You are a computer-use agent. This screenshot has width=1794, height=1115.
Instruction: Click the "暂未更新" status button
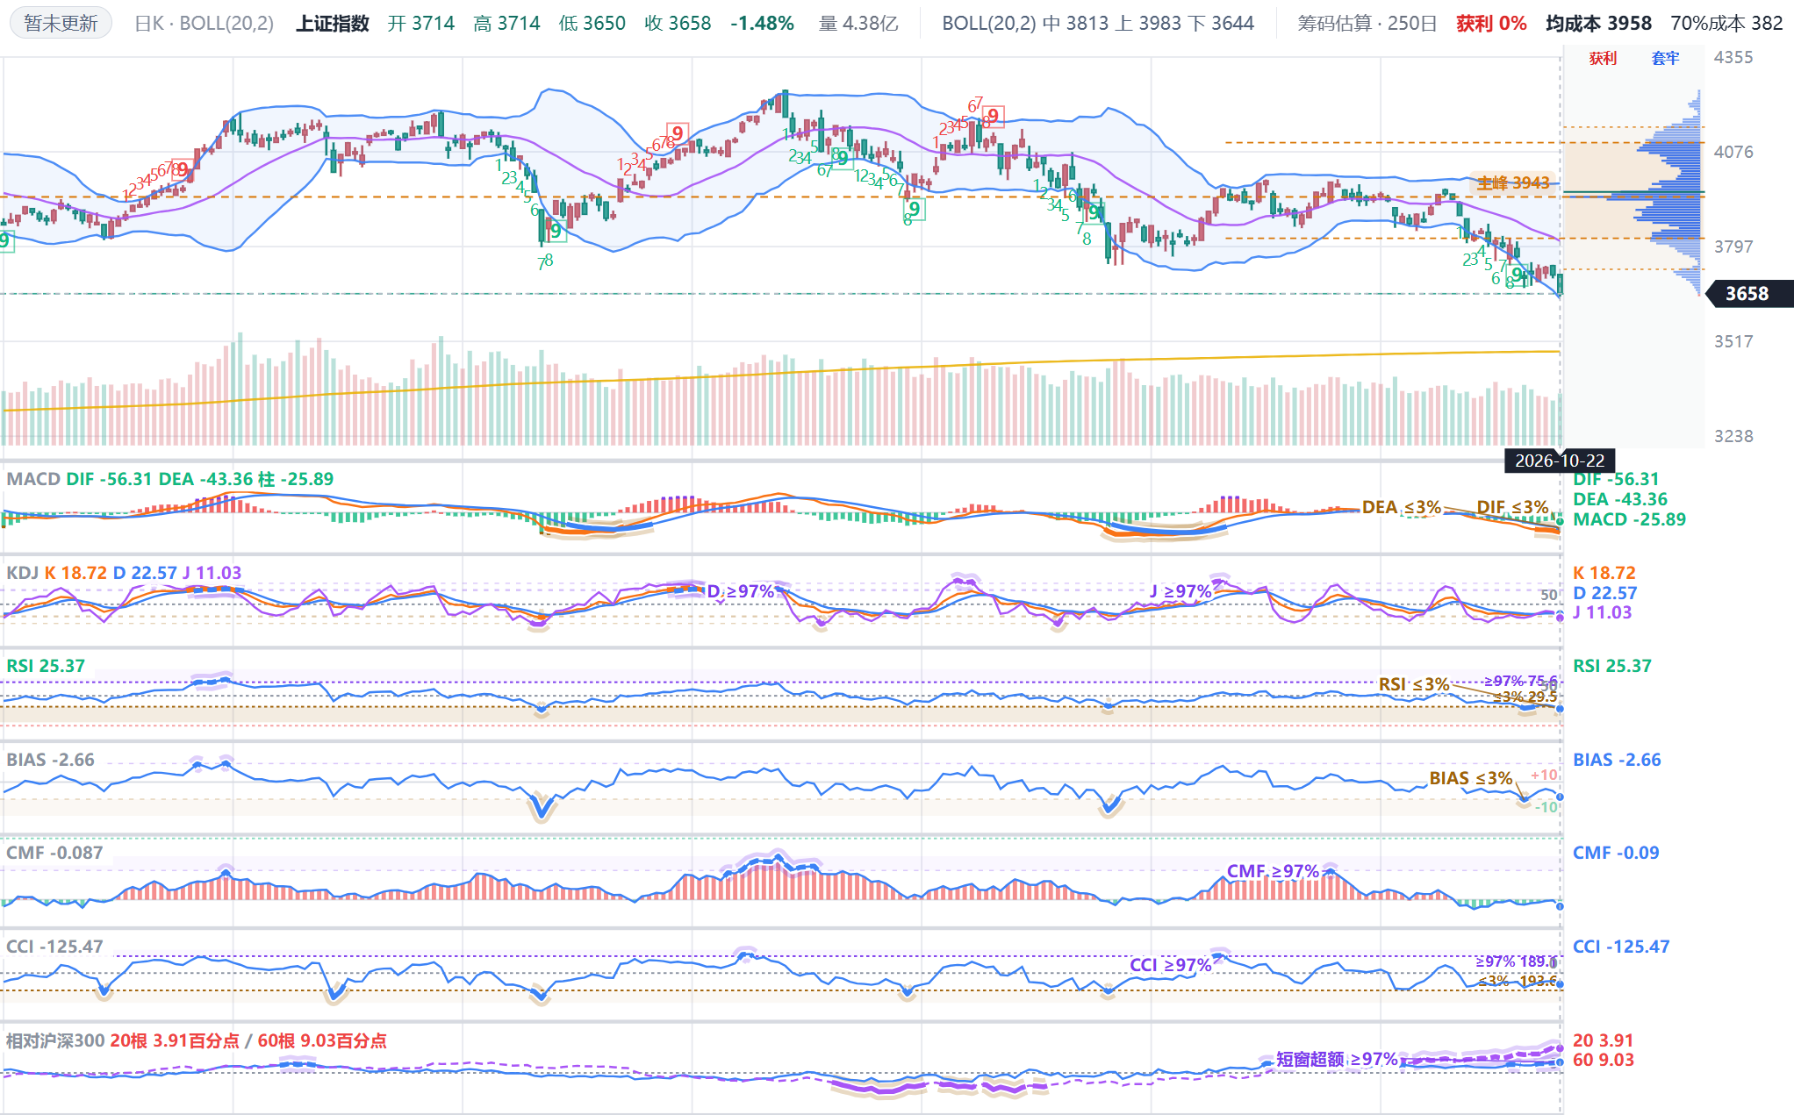coord(61,23)
